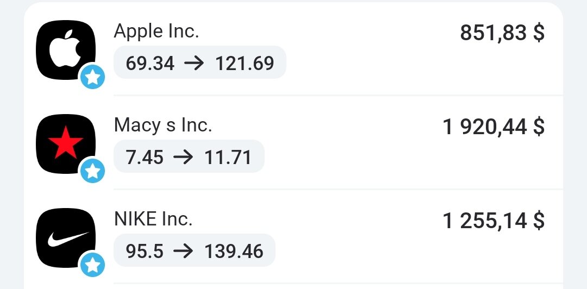Click the 121.69 price in Apple row
This screenshot has height=289, width=587.
pos(244,63)
